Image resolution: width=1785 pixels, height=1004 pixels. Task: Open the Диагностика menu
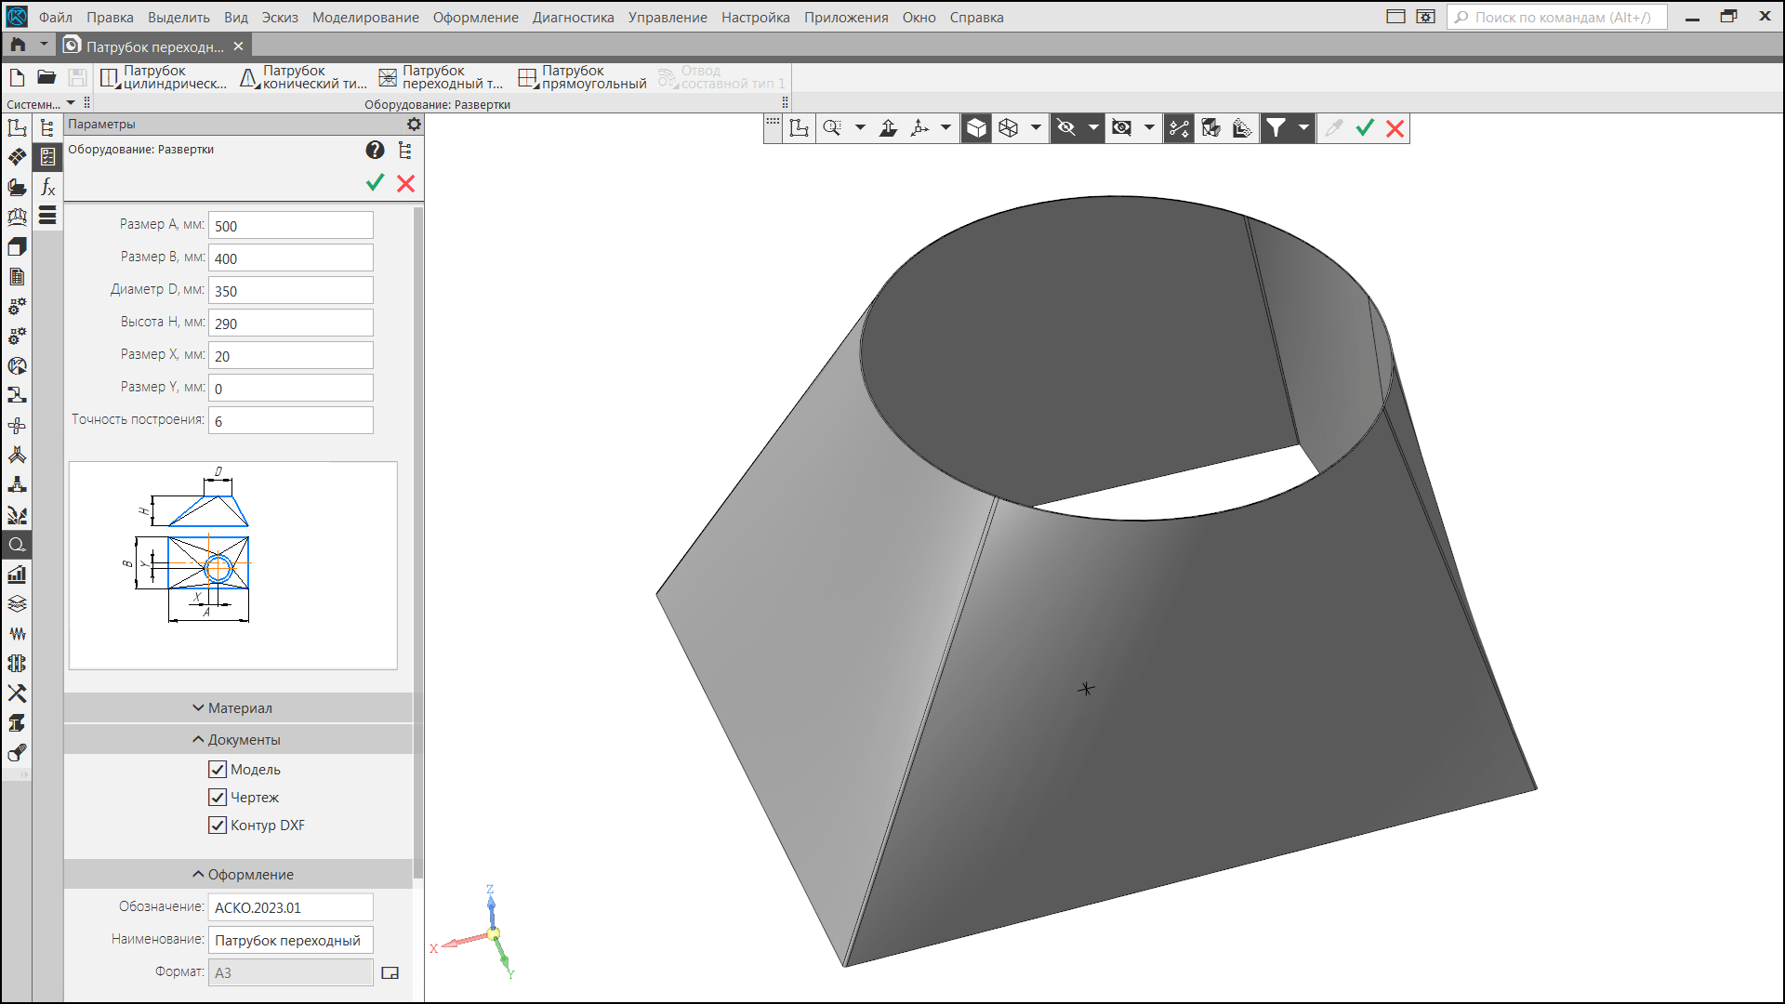(x=573, y=17)
